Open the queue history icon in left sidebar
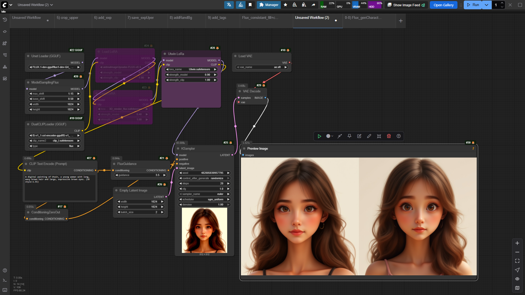The width and height of the screenshot is (525, 295). tap(5, 20)
